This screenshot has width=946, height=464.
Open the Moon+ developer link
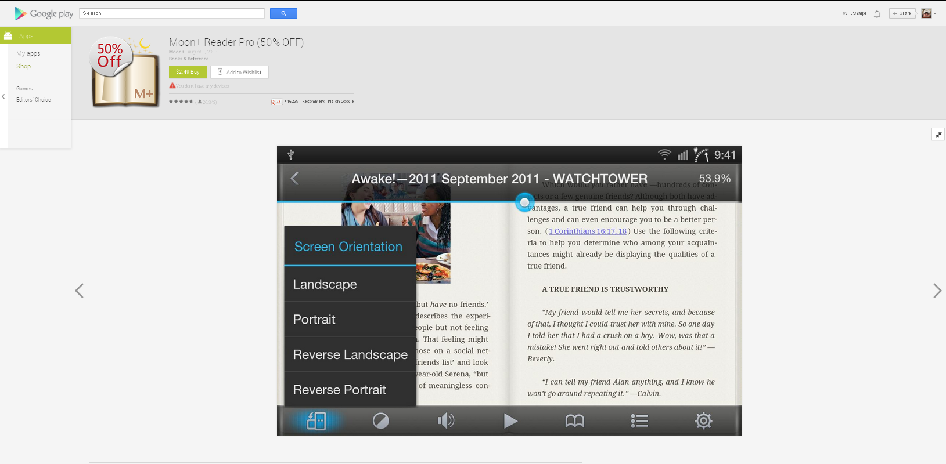click(x=177, y=52)
